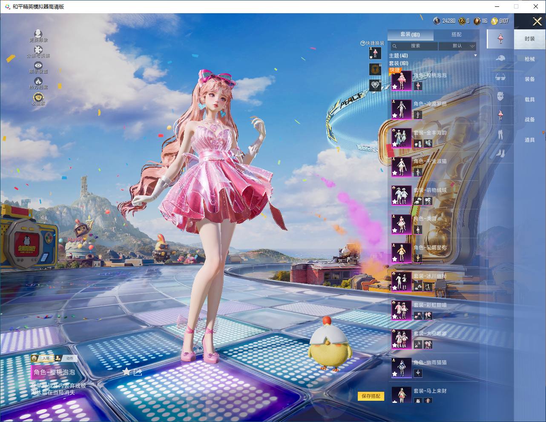The width and height of the screenshot is (546, 422).
Task: Select the 角色-呆萌星弥 outfit thumbnail
Action: click(402, 253)
